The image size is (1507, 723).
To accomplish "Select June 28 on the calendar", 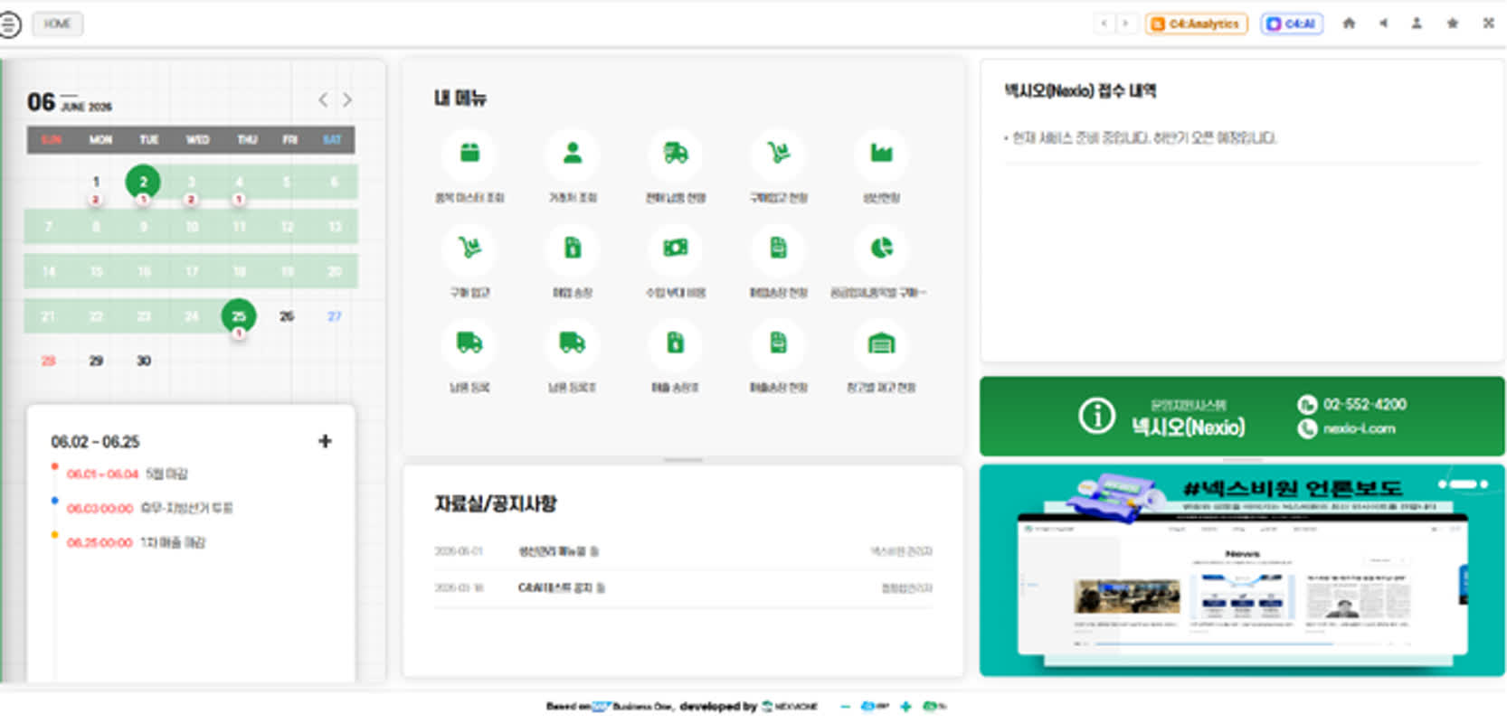I will coord(48,361).
